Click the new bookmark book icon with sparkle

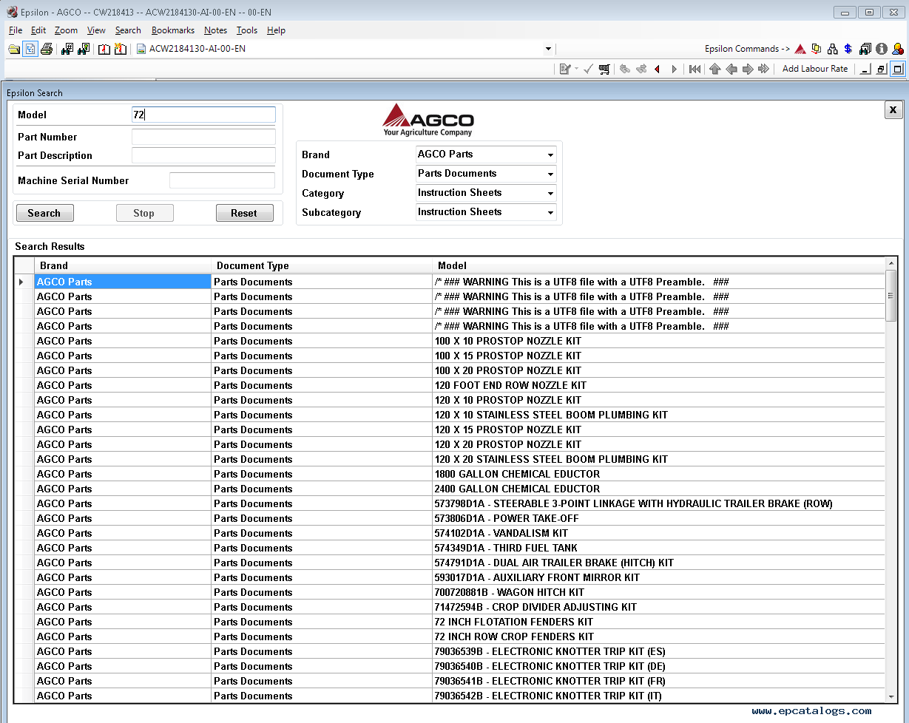(120, 49)
